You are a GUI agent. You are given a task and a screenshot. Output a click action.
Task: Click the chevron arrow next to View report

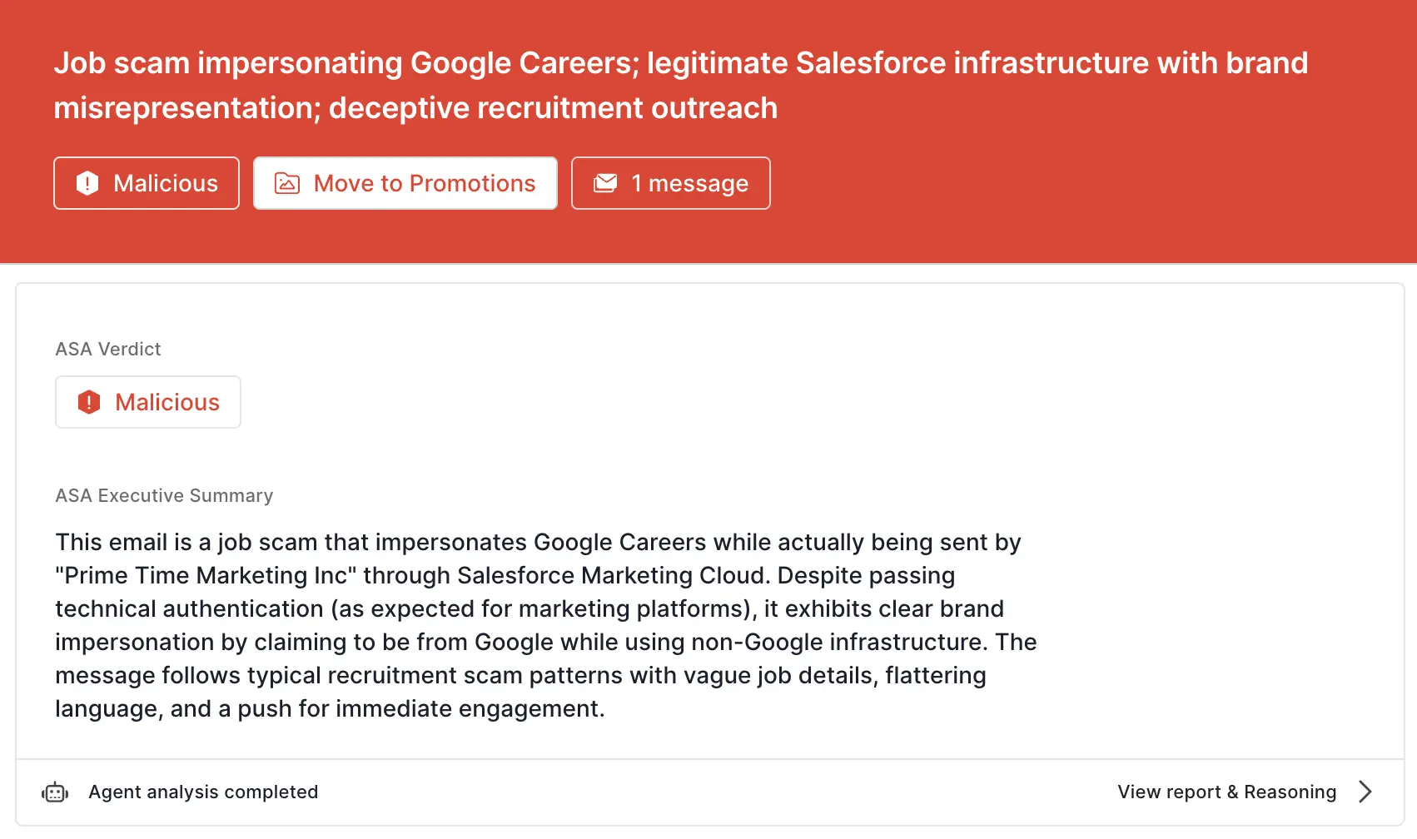pos(1365,792)
